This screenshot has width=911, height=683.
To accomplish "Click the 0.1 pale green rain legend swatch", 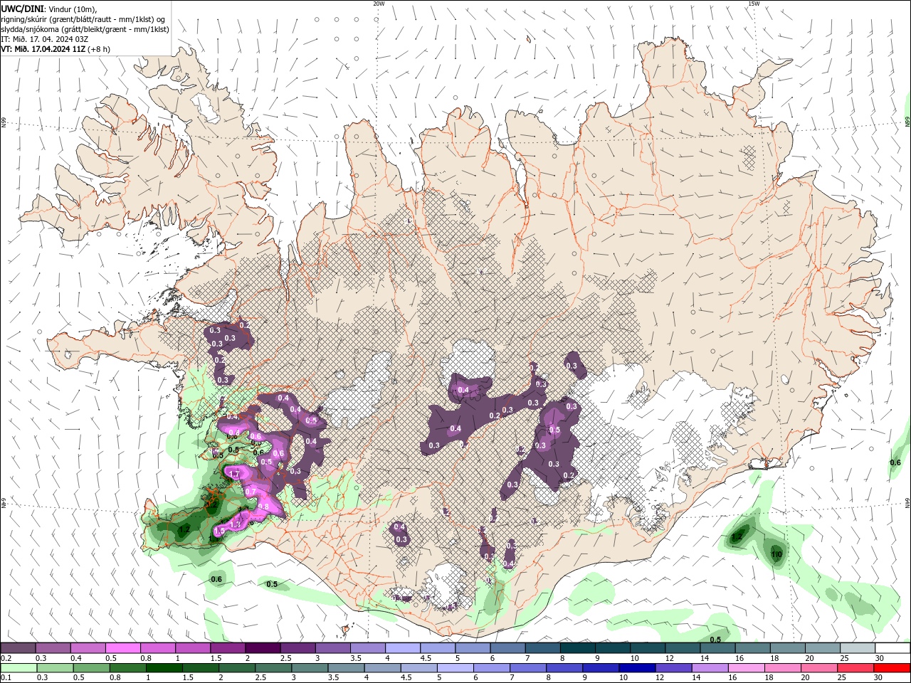I will 19,668.
